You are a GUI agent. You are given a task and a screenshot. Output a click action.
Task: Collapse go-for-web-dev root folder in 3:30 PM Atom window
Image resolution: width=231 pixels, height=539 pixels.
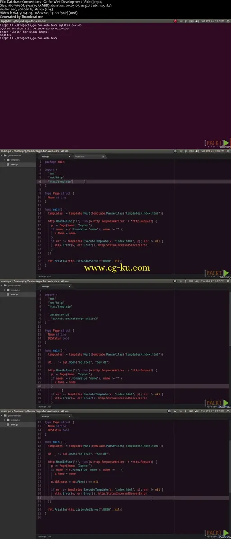click(x=2, y=155)
